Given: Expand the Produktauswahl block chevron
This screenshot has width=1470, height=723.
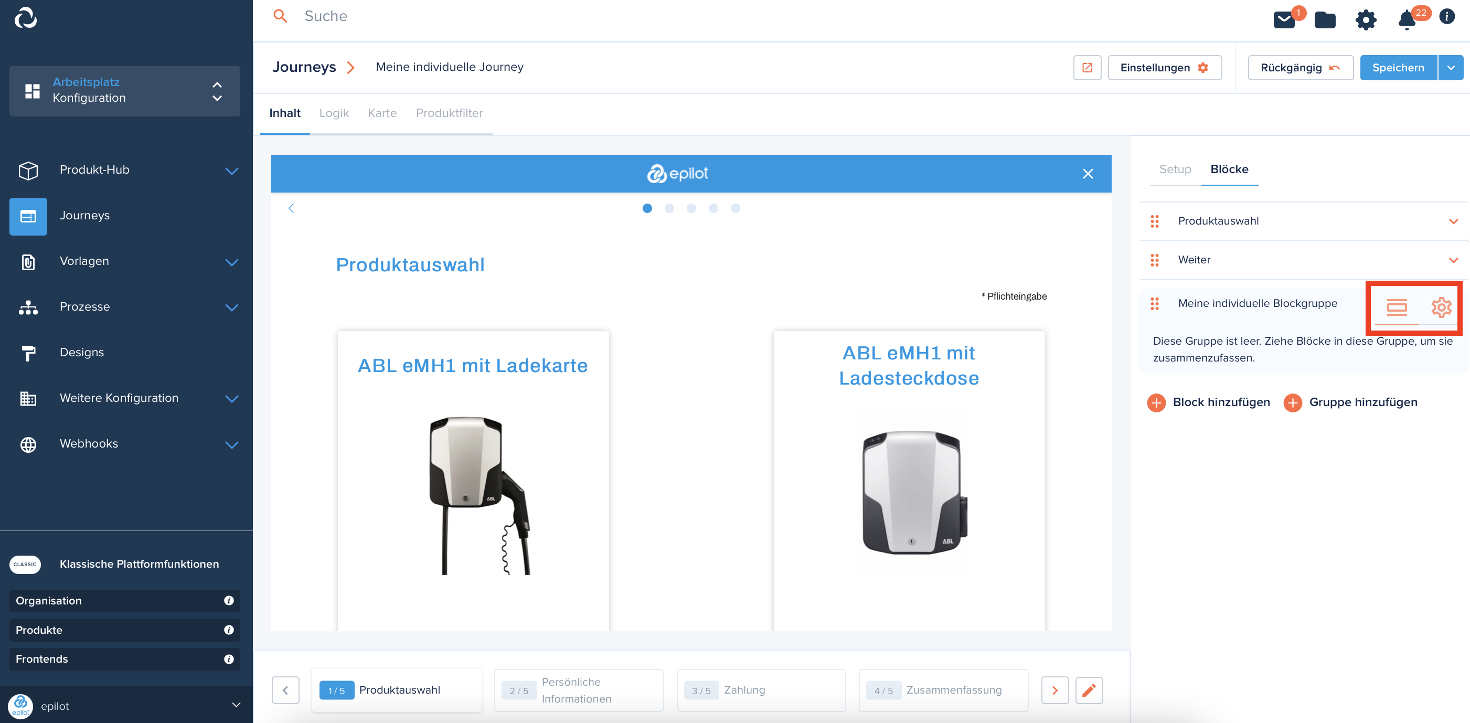Looking at the screenshot, I should (1453, 221).
